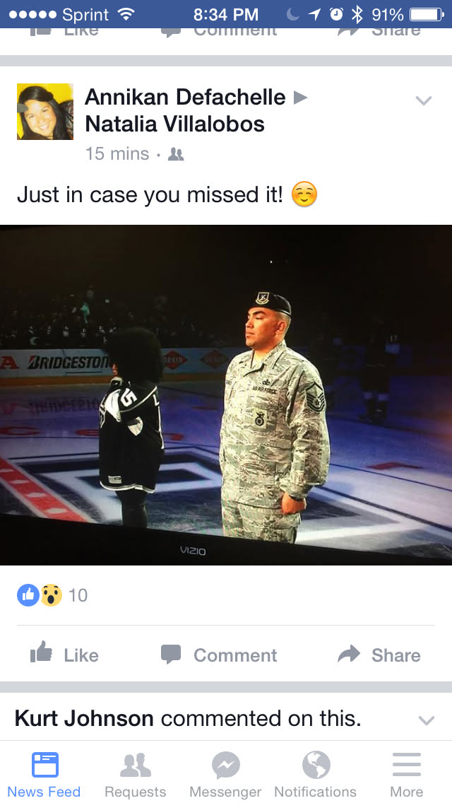This screenshot has height=803, width=452.
Task: View the hockey rink photo full screen
Action: point(226,395)
